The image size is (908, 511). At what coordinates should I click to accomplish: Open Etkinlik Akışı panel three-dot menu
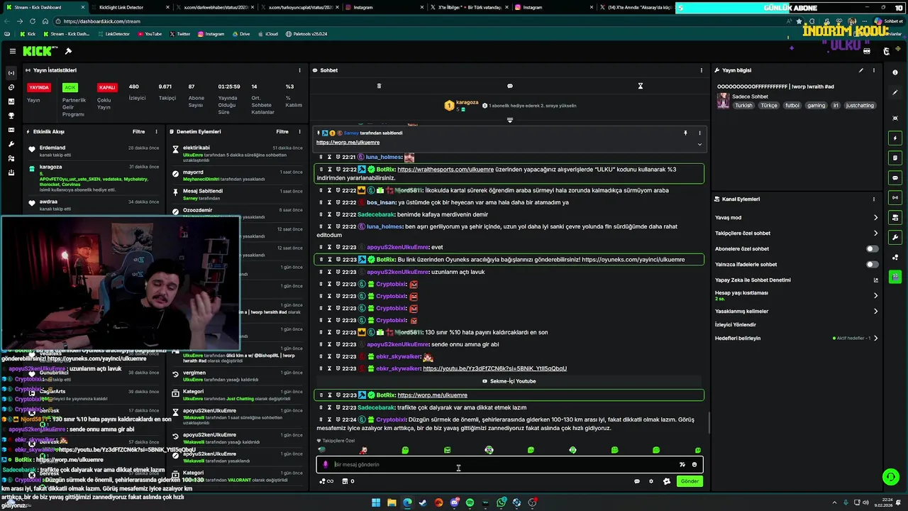tap(157, 131)
